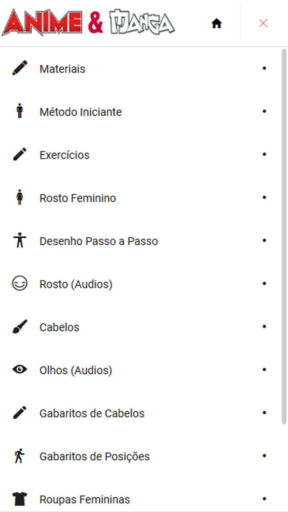The width and height of the screenshot is (288, 512).
Task: Click the paintbrush icon beside Cabelos
Action: 20,327
